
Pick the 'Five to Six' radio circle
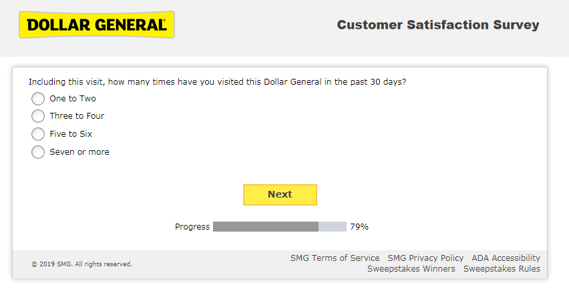38,134
